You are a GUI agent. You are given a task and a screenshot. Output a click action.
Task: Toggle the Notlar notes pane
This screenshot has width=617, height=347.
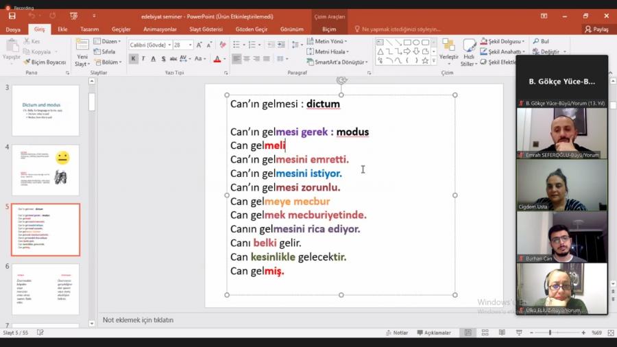pos(397,333)
